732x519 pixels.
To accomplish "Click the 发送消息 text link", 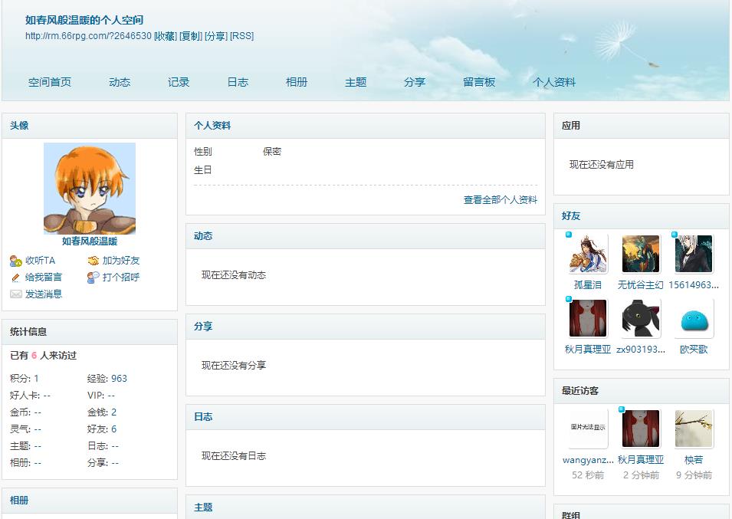I will click(x=44, y=294).
